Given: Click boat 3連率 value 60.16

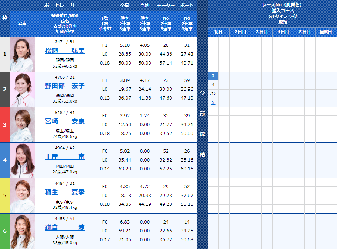Looking at the screenshot, I should tap(187, 169).
